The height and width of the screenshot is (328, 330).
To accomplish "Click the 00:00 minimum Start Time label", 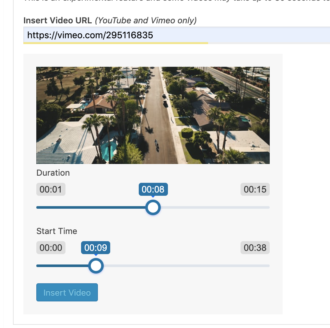I will 51,248.
